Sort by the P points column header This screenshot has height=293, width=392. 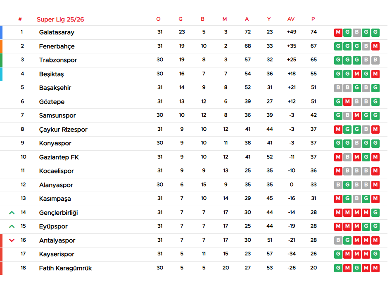313,19
